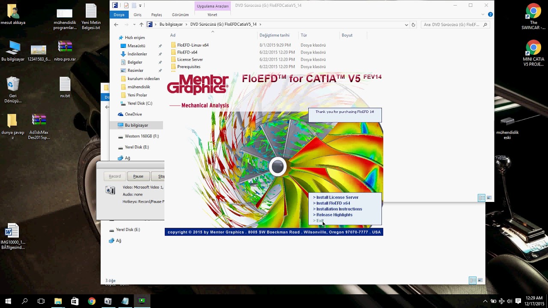
Task: Switch to the Giriş ribbon tab
Action: tap(137, 15)
